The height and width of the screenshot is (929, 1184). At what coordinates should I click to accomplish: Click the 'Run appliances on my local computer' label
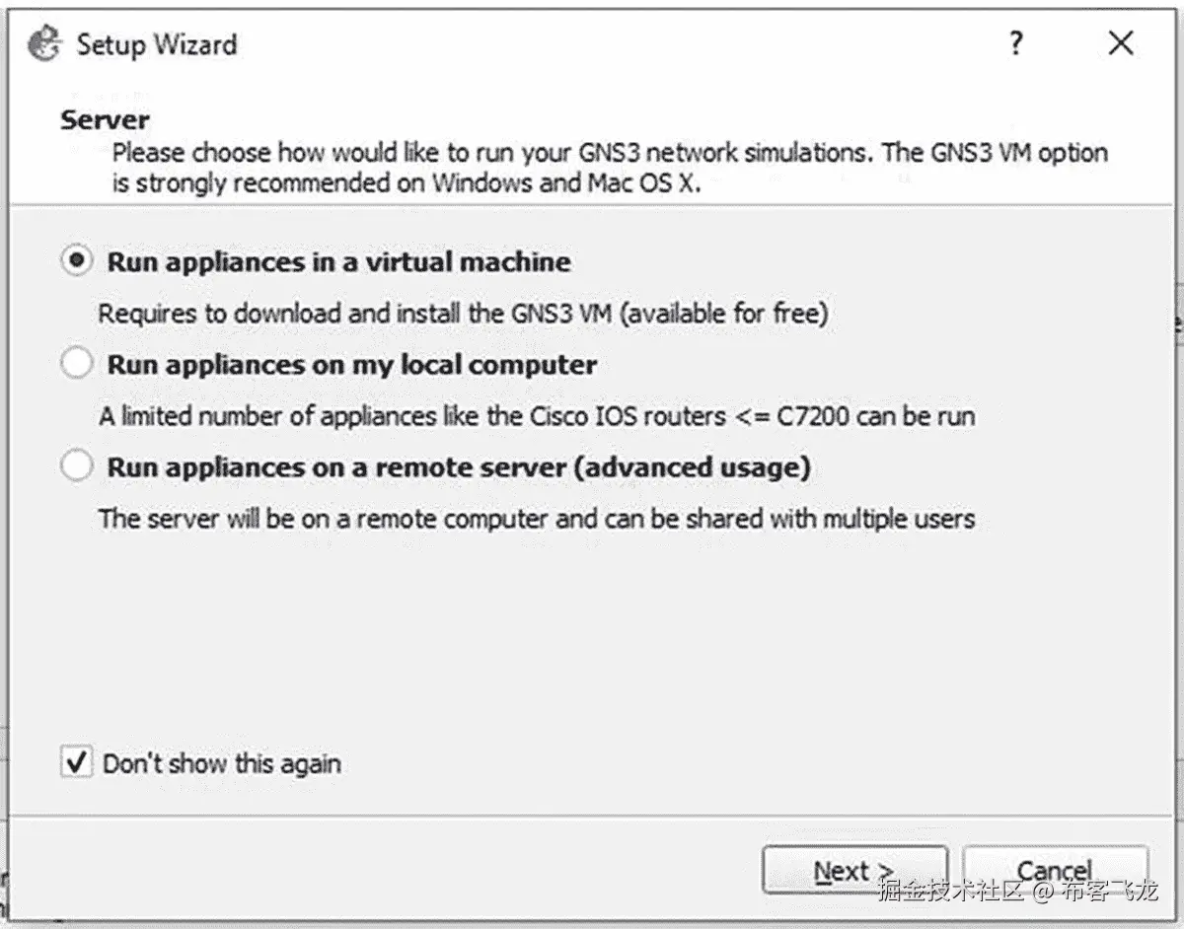pos(351,365)
